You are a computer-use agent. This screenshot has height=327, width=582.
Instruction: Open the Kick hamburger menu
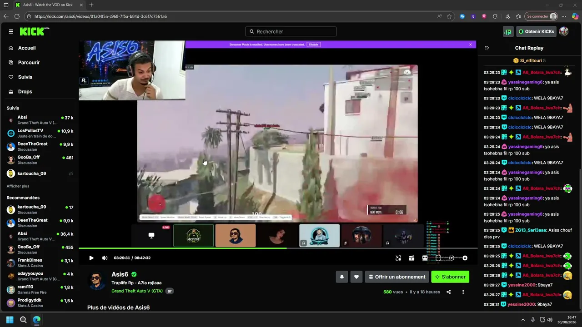coord(10,31)
